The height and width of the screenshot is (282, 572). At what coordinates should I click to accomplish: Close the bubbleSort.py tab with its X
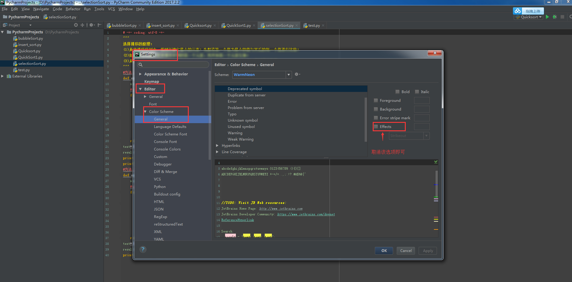coord(140,26)
